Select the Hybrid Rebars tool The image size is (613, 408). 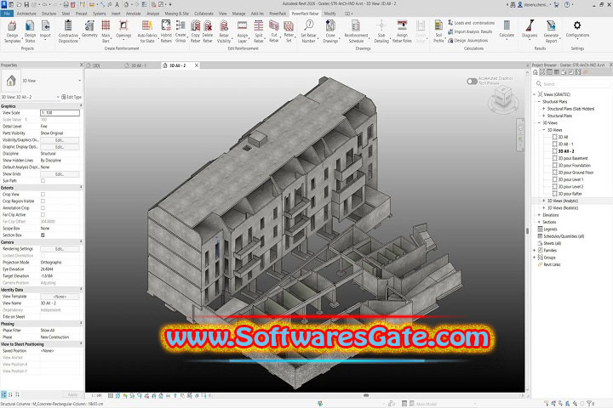pyautogui.click(x=166, y=31)
